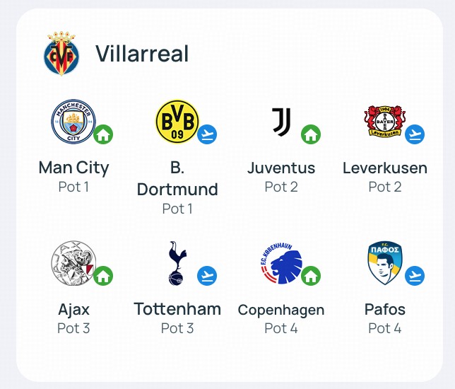
Task: Click the away plane badge beside Pafos
Action: pos(415,276)
